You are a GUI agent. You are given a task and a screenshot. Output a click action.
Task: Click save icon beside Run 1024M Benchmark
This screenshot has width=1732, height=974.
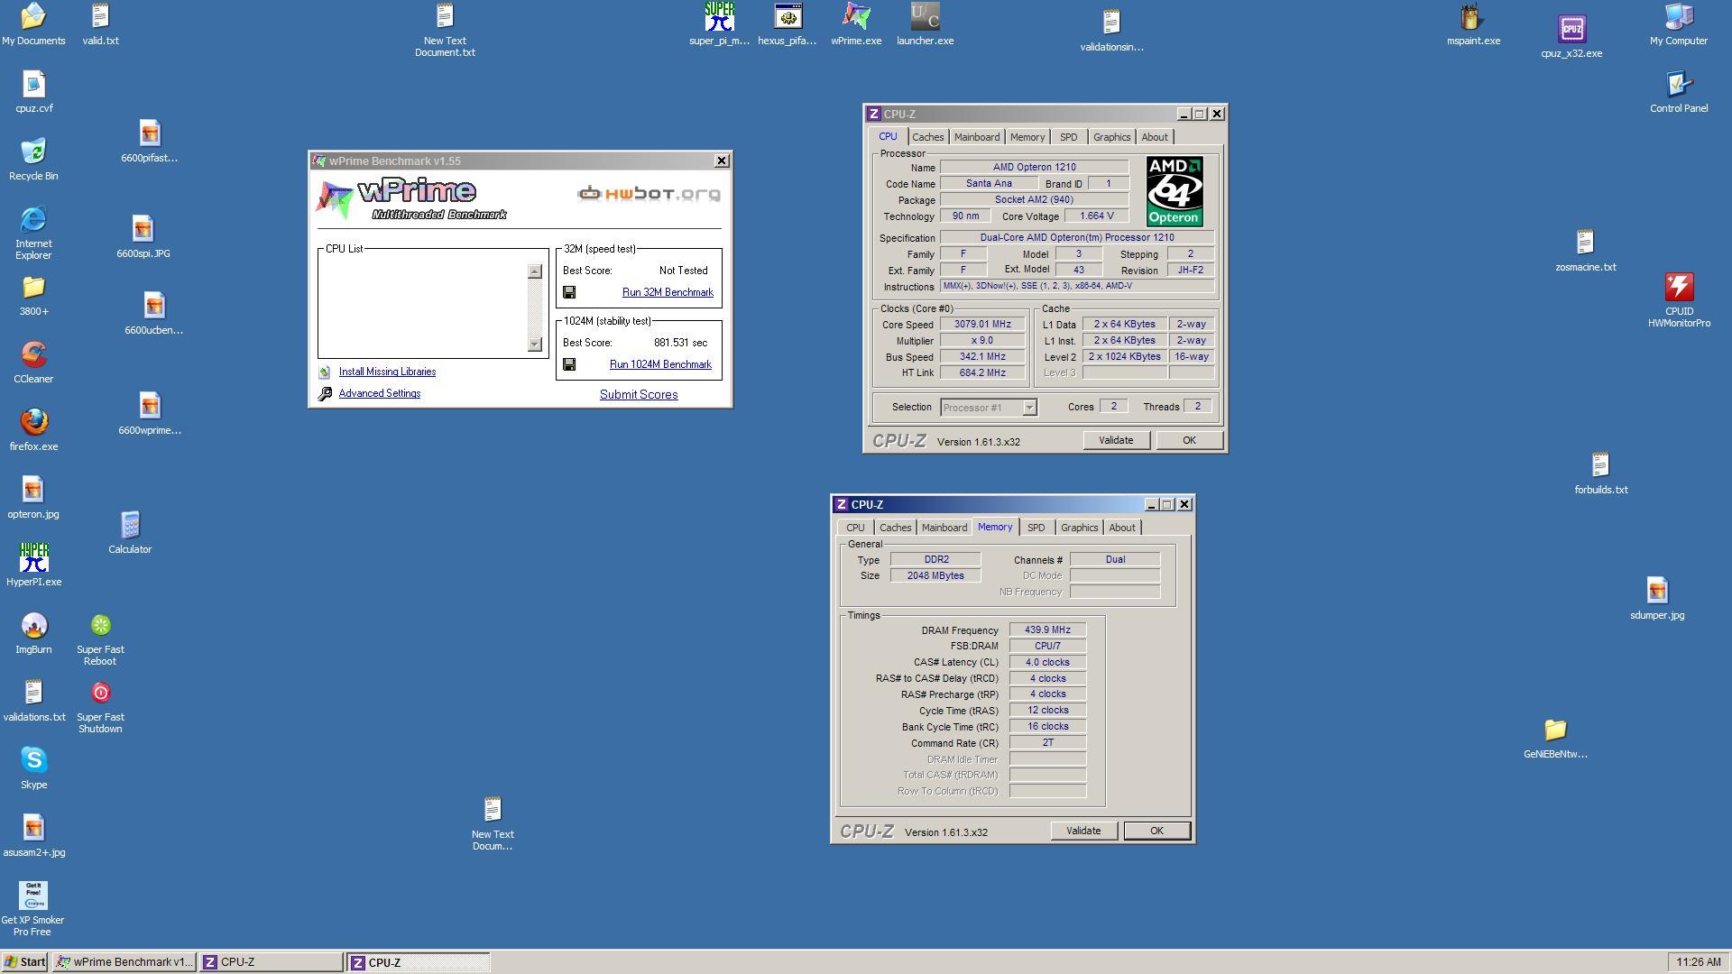click(569, 364)
